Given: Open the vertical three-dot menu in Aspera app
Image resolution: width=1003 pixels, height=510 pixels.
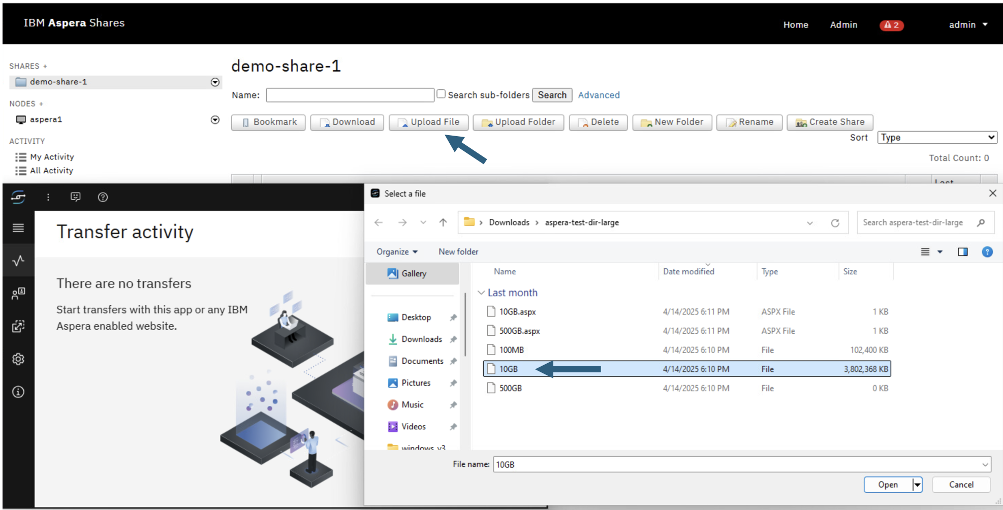Looking at the screenshot, I should pos(48,197).
